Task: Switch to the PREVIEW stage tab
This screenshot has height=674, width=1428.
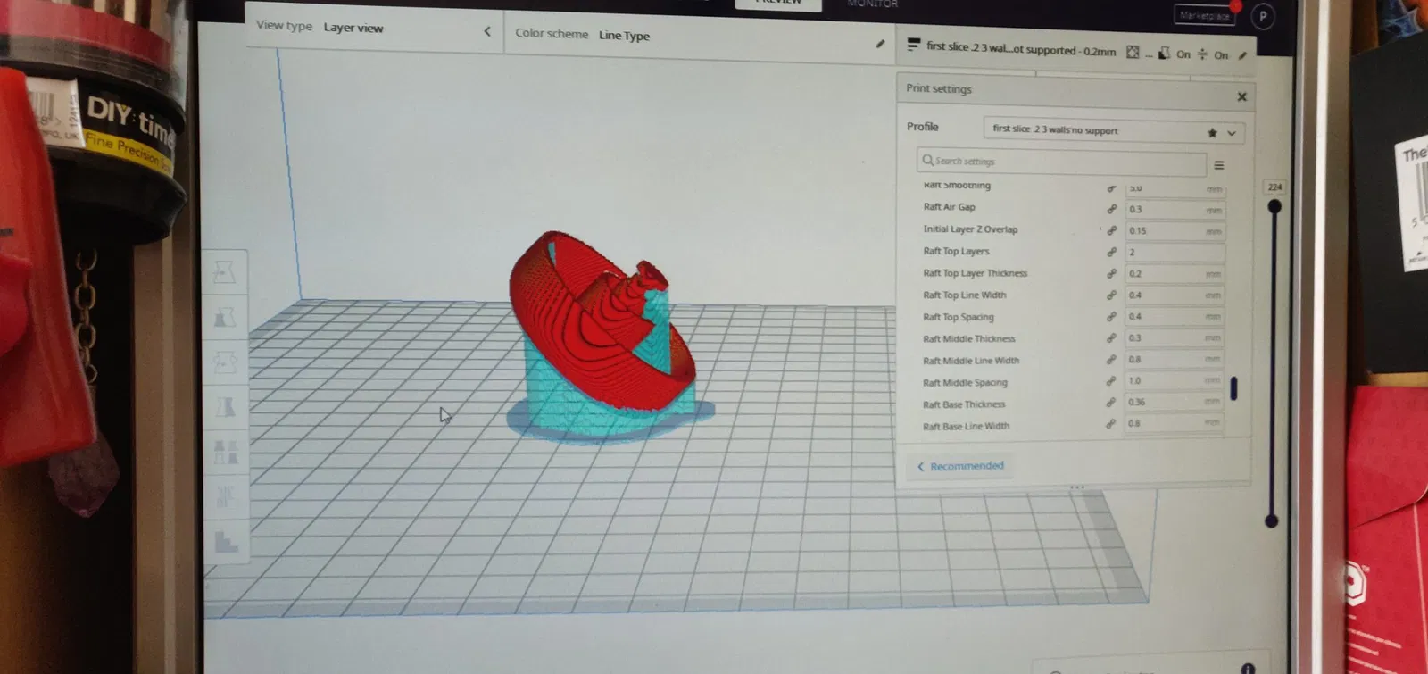Action: (778, 4)
